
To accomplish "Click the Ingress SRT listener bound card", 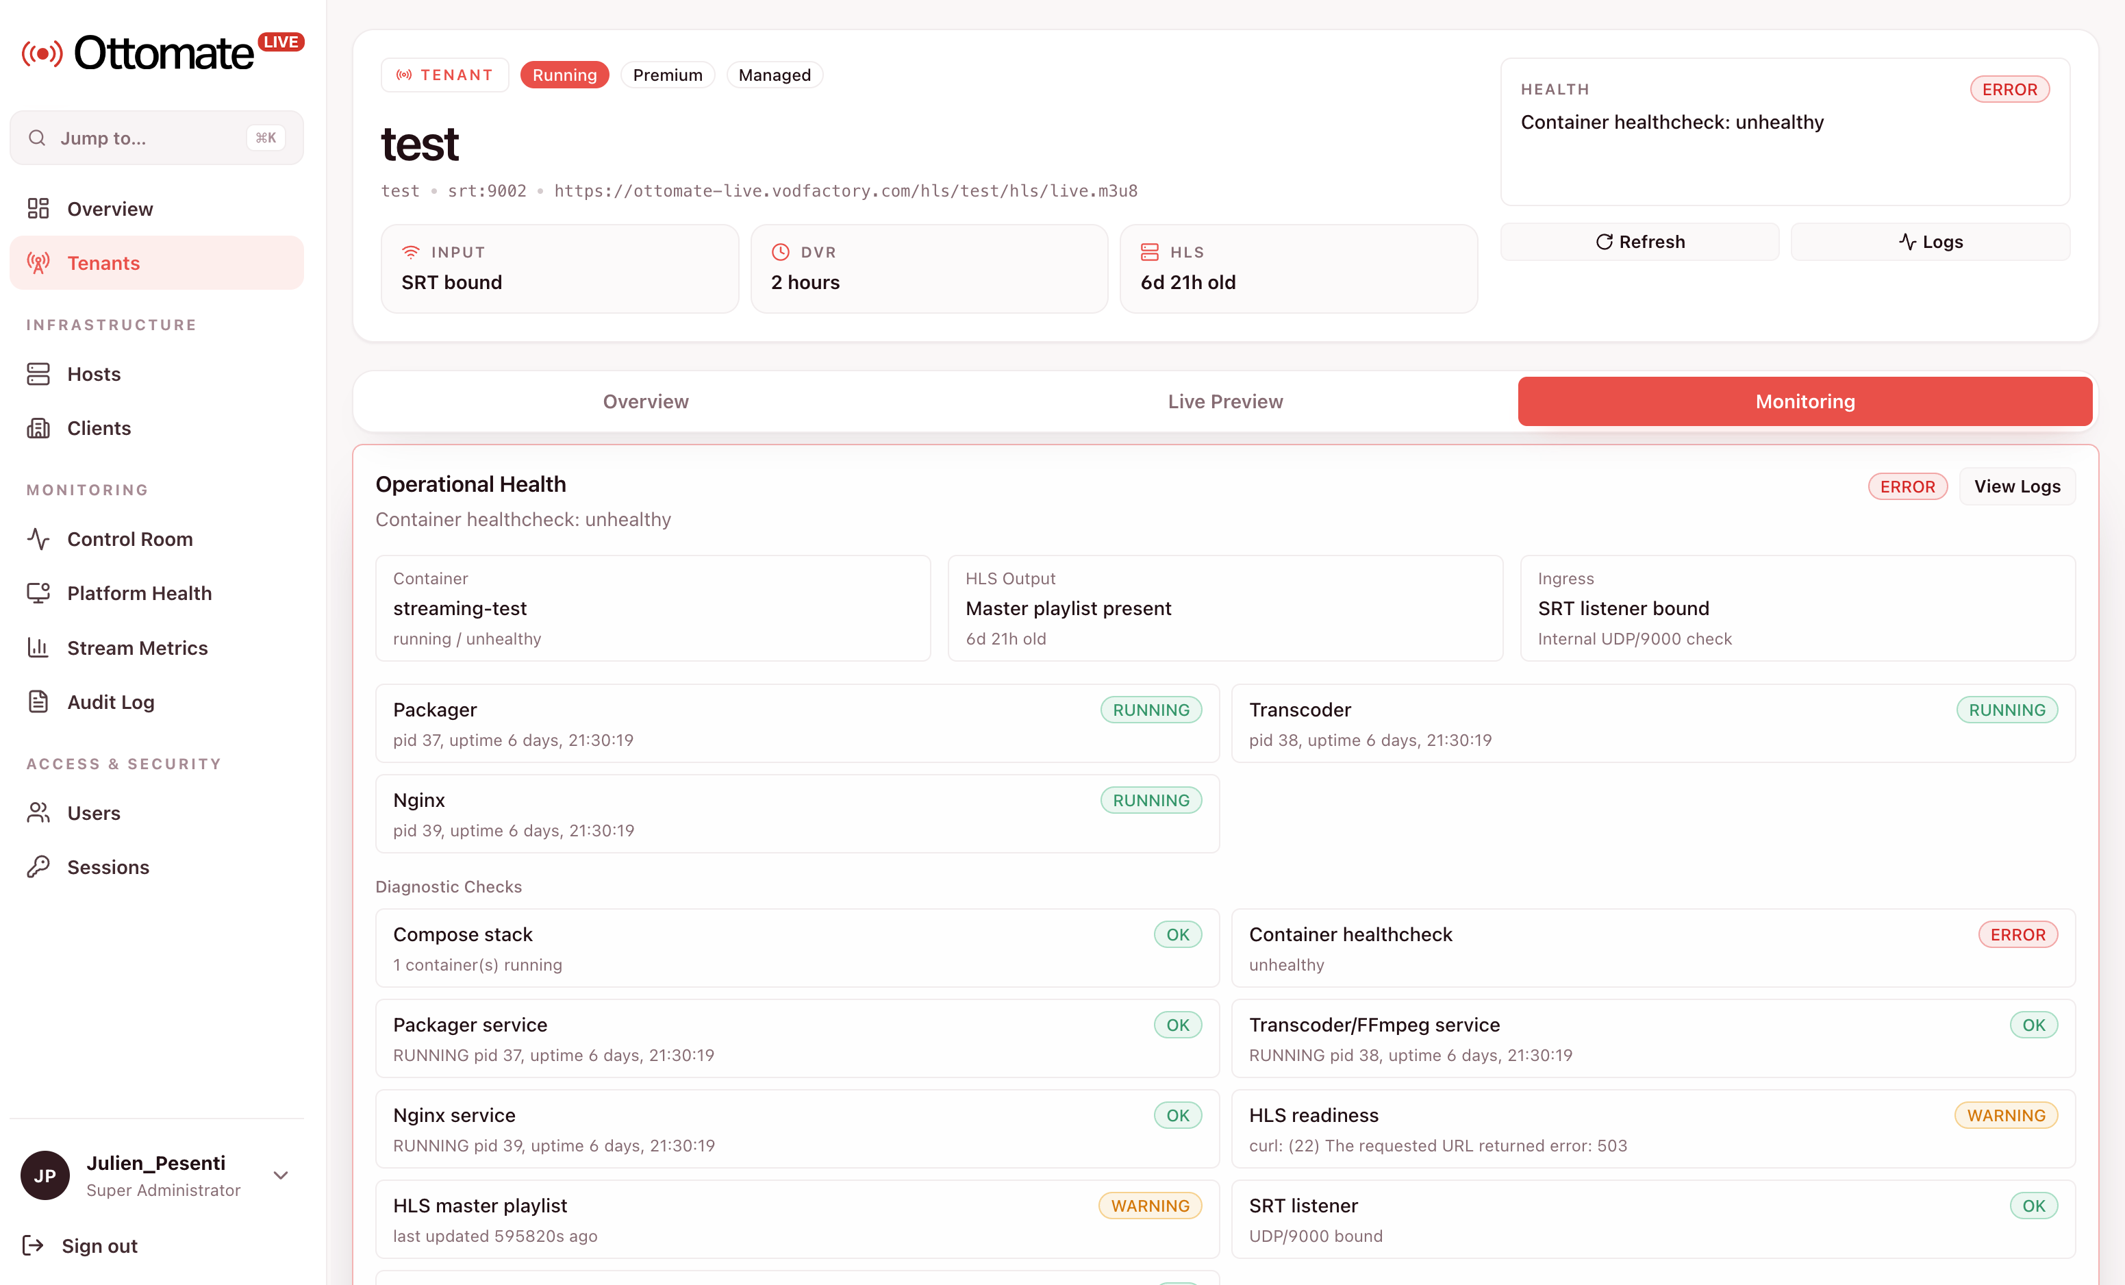I will coord(1797,608).
